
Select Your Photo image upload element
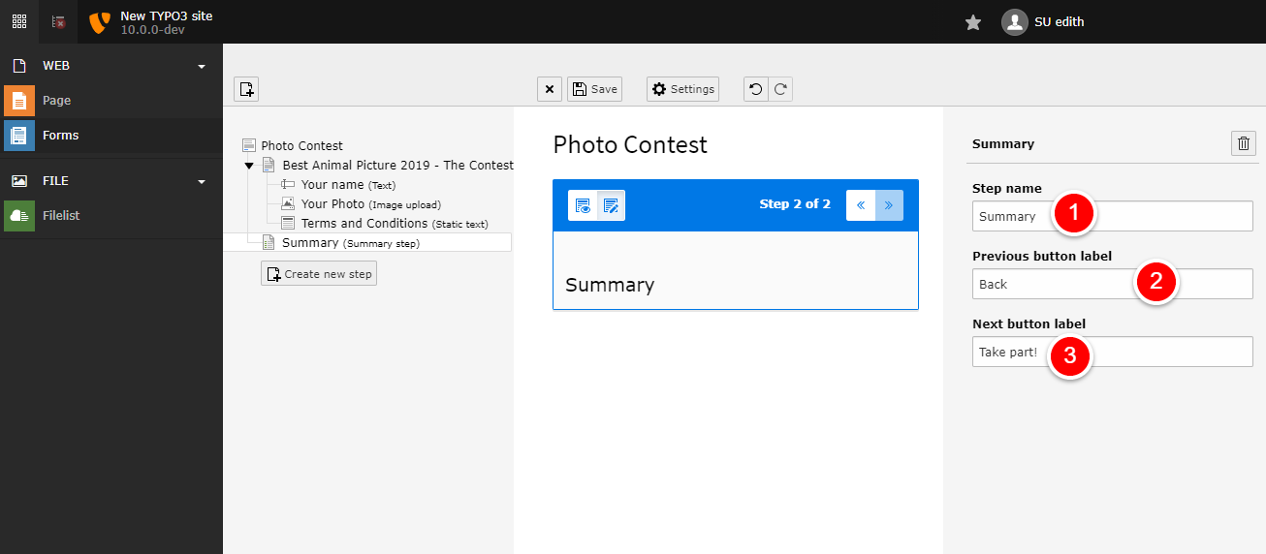tap(332, 204)
